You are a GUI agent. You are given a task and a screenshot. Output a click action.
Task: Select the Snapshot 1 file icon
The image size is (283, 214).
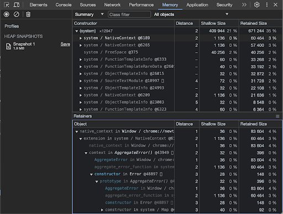pos(8,46)
